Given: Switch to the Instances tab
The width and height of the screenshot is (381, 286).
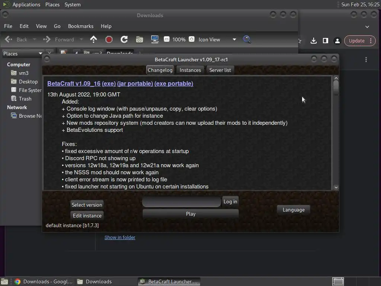Looking at the screenshot, I should point(190,70).
